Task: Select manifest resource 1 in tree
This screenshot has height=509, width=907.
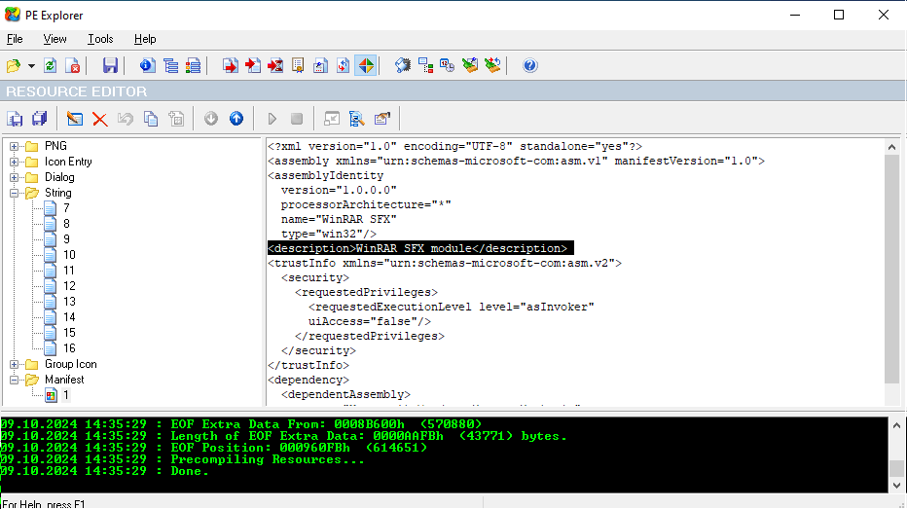Action: pos(66,396)
